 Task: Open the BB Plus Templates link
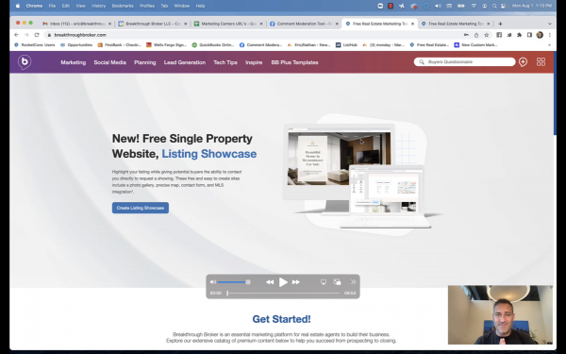[294, 62]
